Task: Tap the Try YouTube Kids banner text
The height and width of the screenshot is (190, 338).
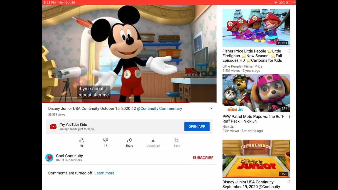Action: click(73, 125)
